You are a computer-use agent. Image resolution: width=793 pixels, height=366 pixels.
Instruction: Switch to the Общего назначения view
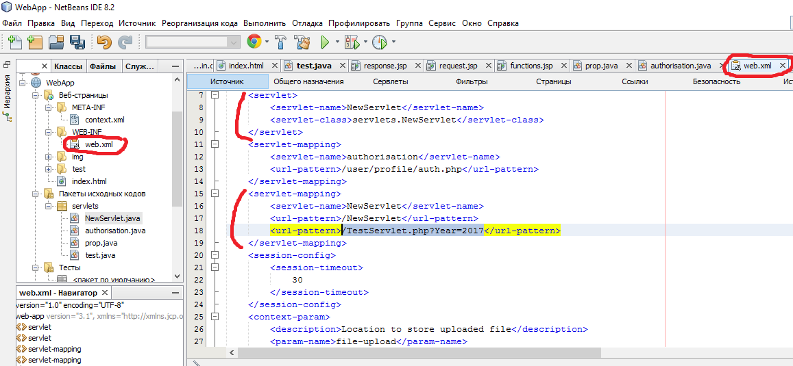pos(308,81)
